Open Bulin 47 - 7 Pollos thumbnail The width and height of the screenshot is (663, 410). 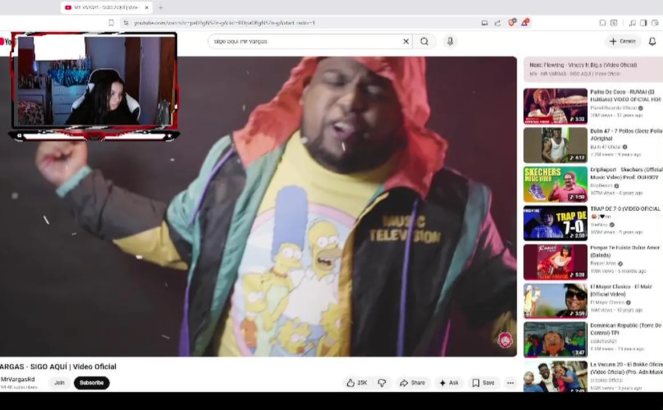pyautogui.click(x=555, y=145)
